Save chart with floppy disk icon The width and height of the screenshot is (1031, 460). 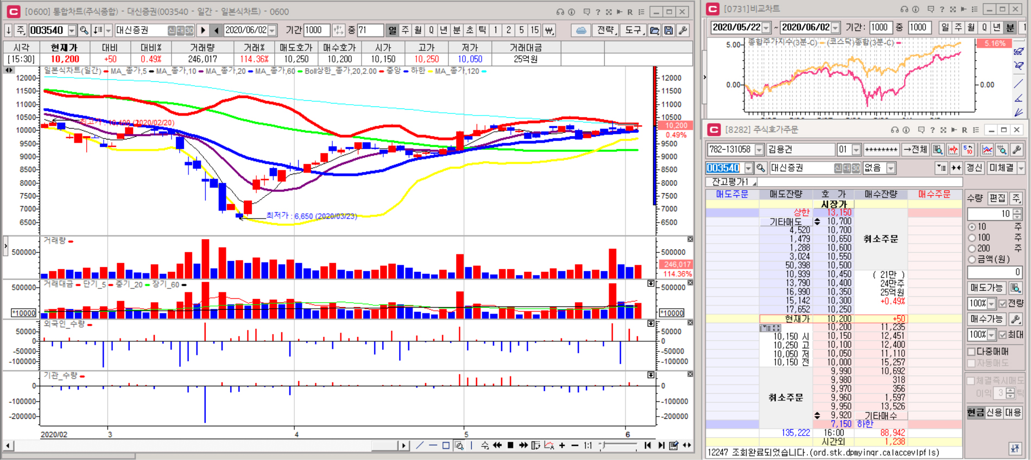click(x=669, y=30)
